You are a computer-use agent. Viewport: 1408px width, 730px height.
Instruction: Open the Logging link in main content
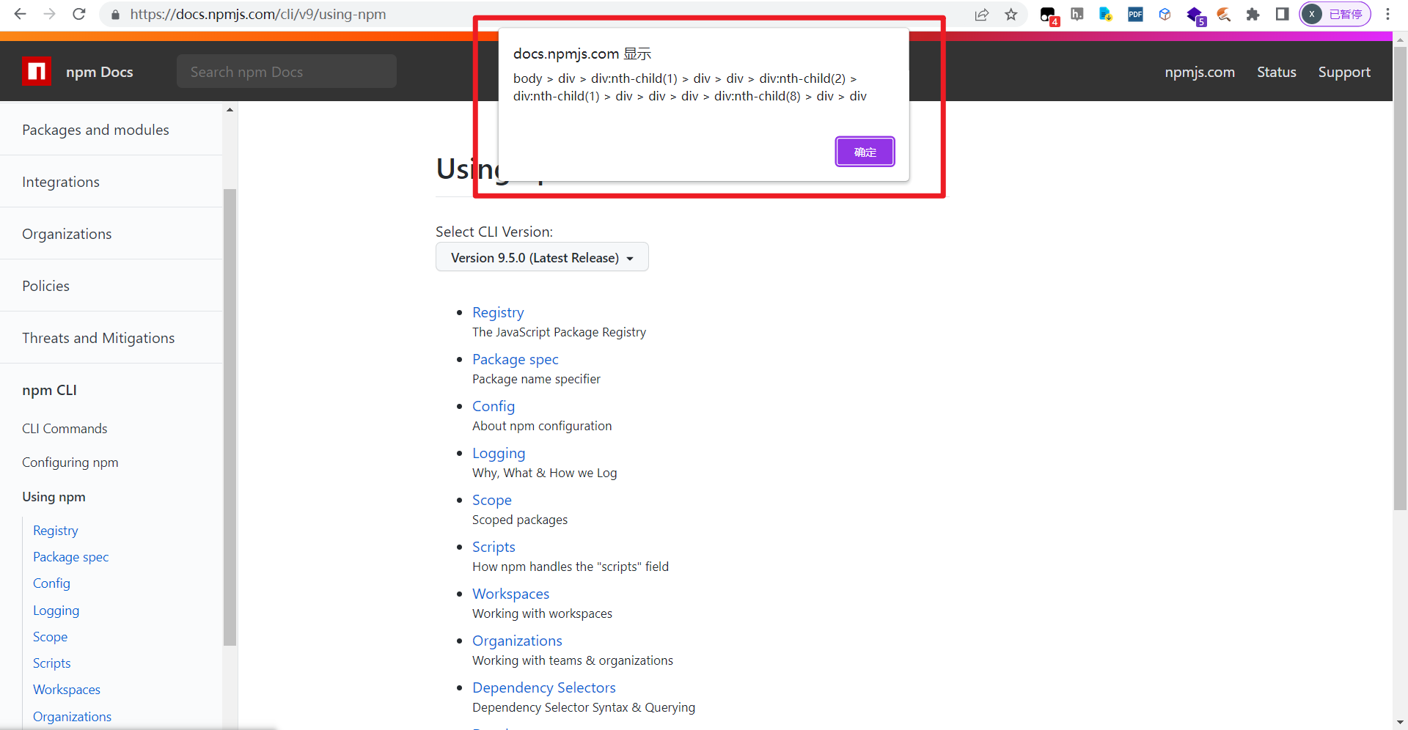499,453
